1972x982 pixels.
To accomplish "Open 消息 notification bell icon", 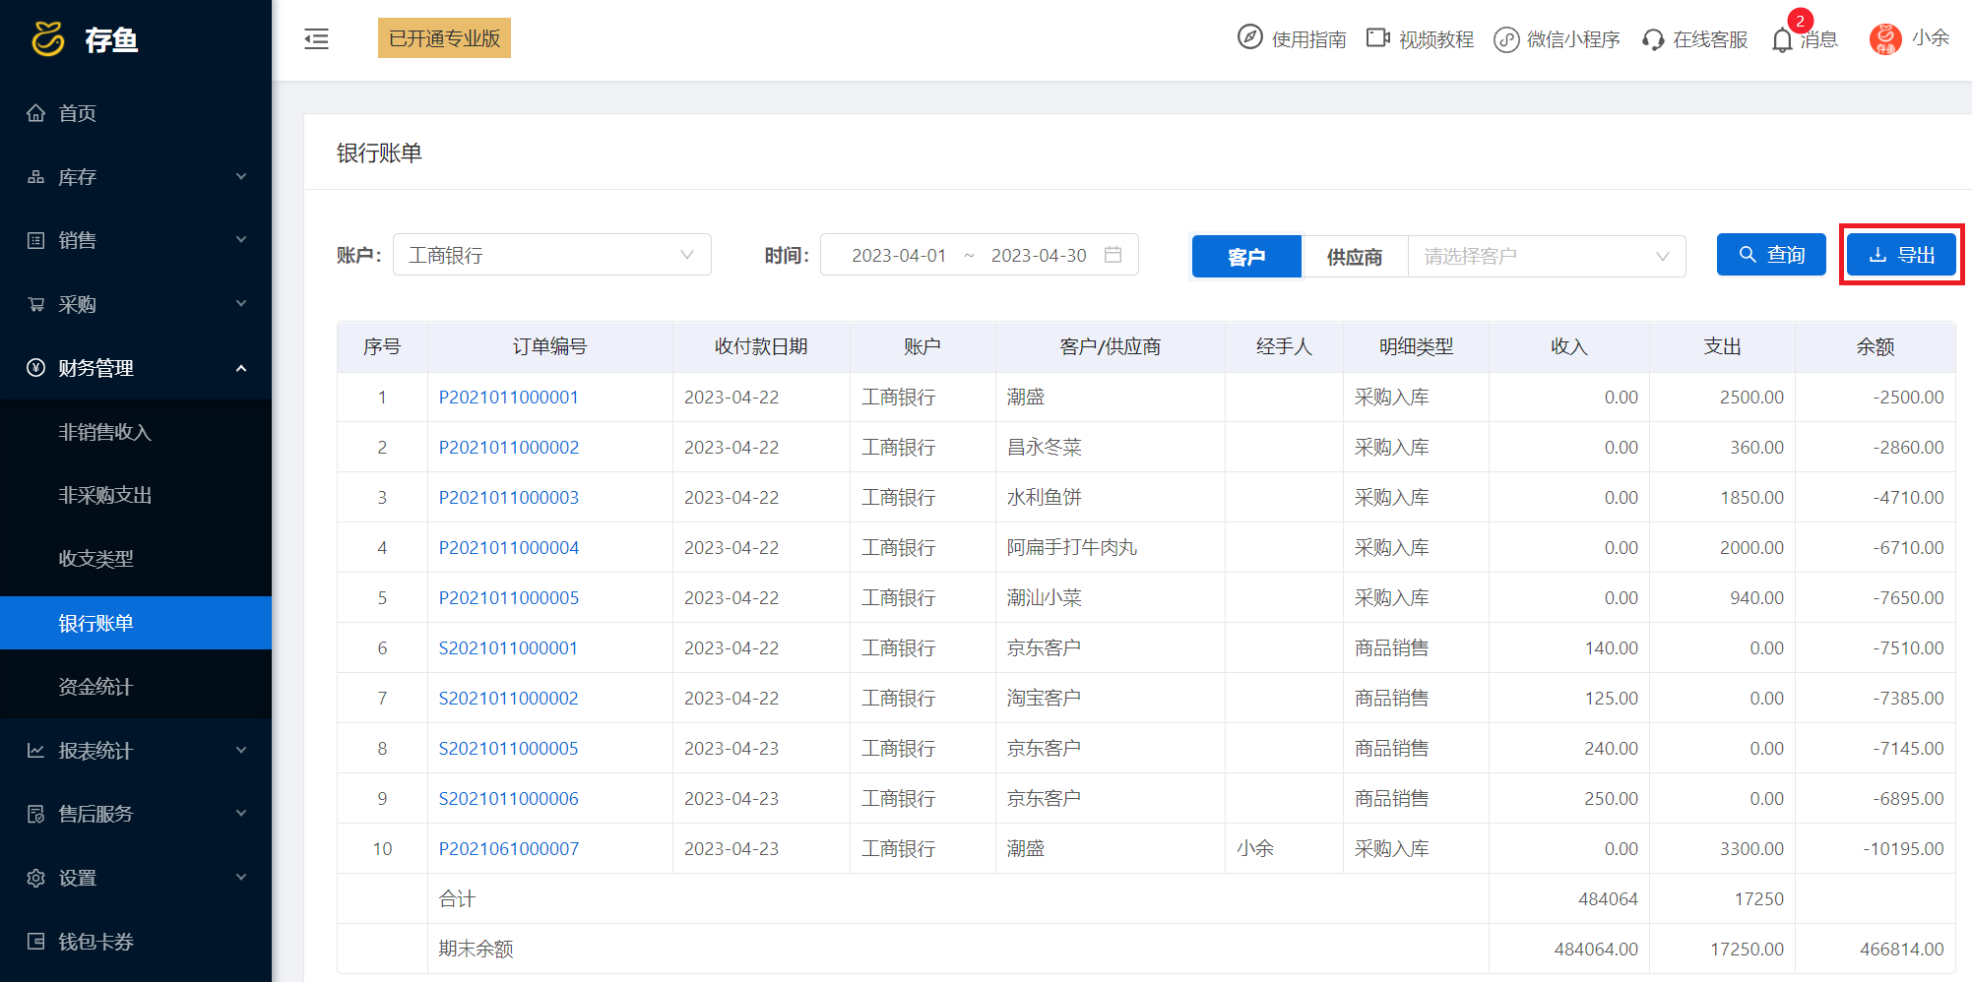I will (x=1782, y=40).
